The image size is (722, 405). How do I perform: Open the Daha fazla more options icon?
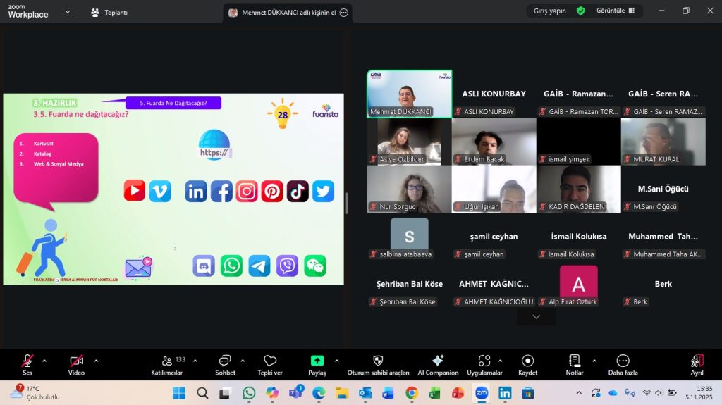(x=623, y=361)
